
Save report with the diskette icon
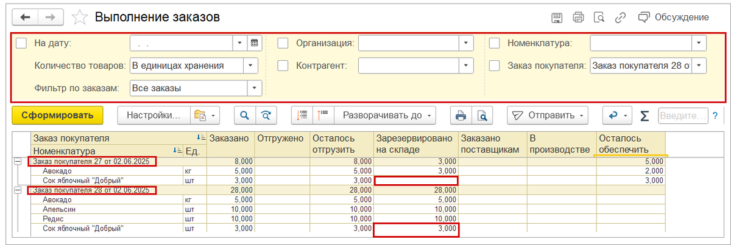(x=557, y=17)
